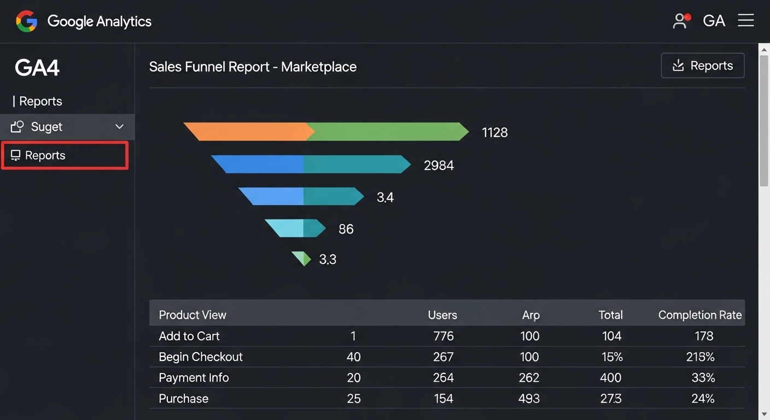Click the Arp column header
770x420 pixels.
pos(530,315)
